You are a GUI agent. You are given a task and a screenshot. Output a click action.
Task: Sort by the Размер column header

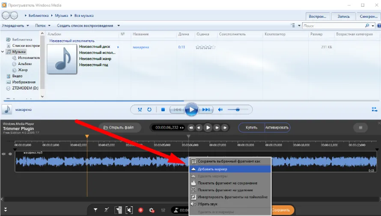(x=316, y=34)
